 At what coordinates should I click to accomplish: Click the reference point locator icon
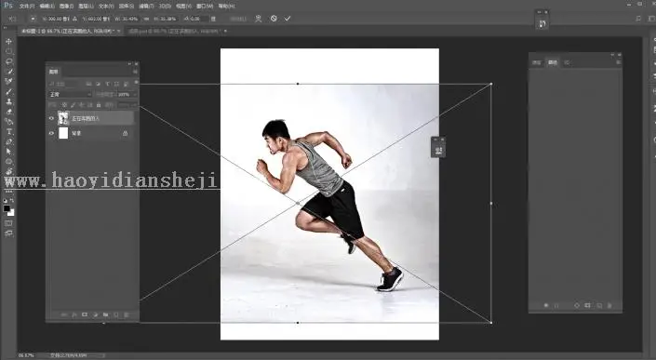click(33, 19)
